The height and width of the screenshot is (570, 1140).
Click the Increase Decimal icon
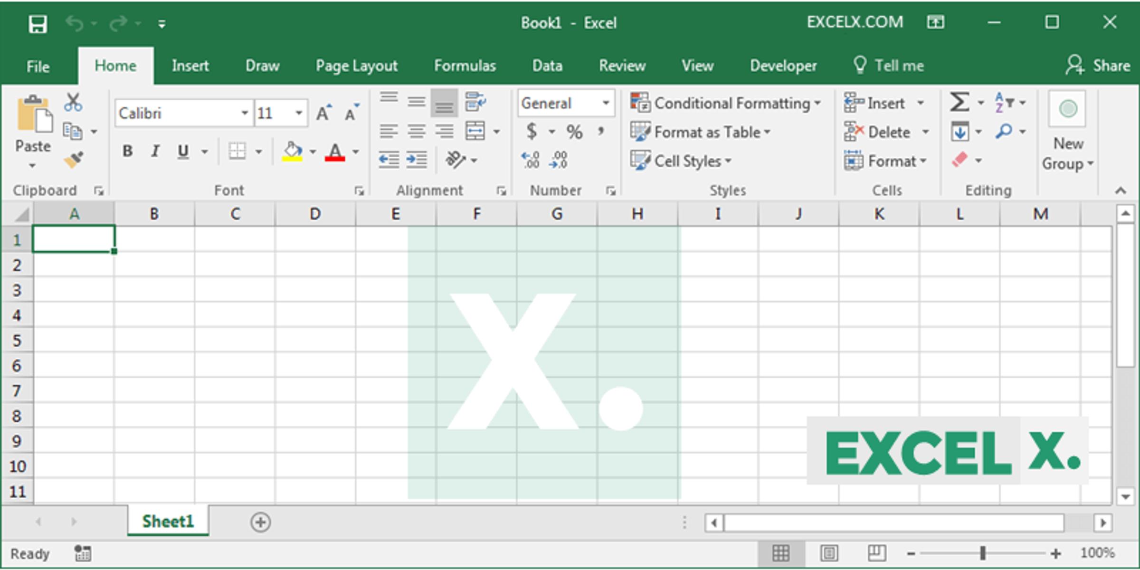(531, 160)
